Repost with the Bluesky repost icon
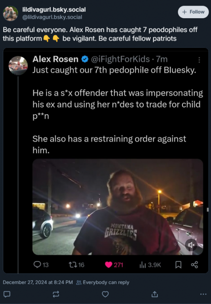This screenshot has height=304, width=211. 56,294
